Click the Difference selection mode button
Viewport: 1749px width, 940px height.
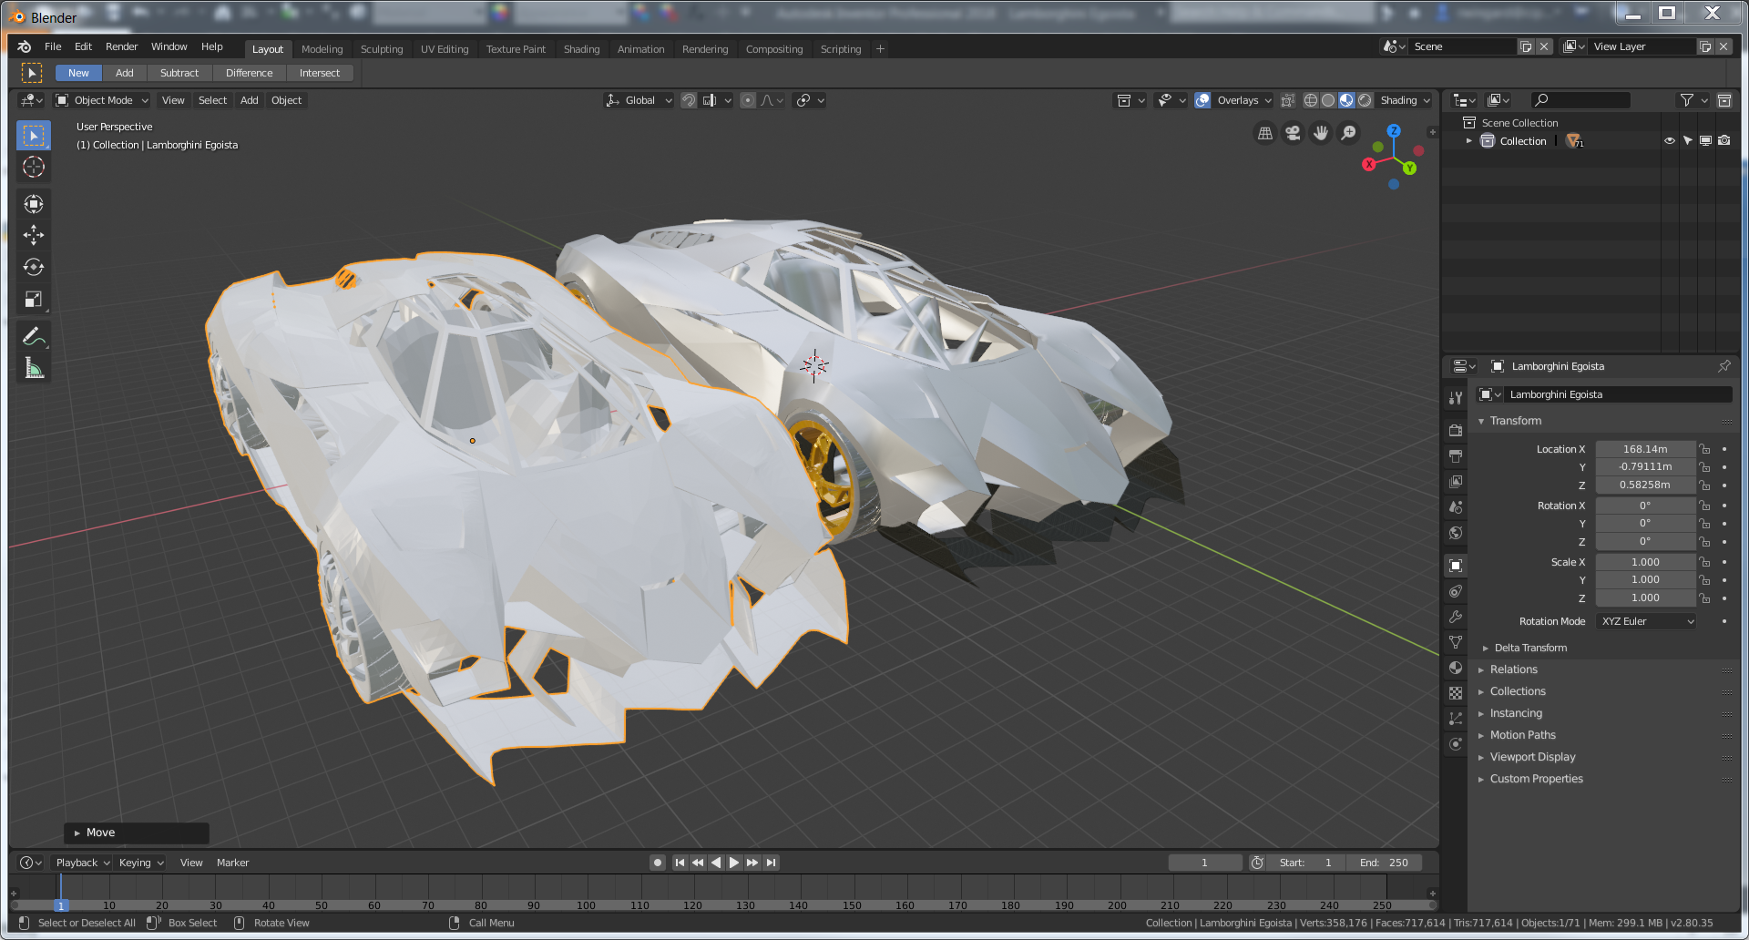pos(249,73)
